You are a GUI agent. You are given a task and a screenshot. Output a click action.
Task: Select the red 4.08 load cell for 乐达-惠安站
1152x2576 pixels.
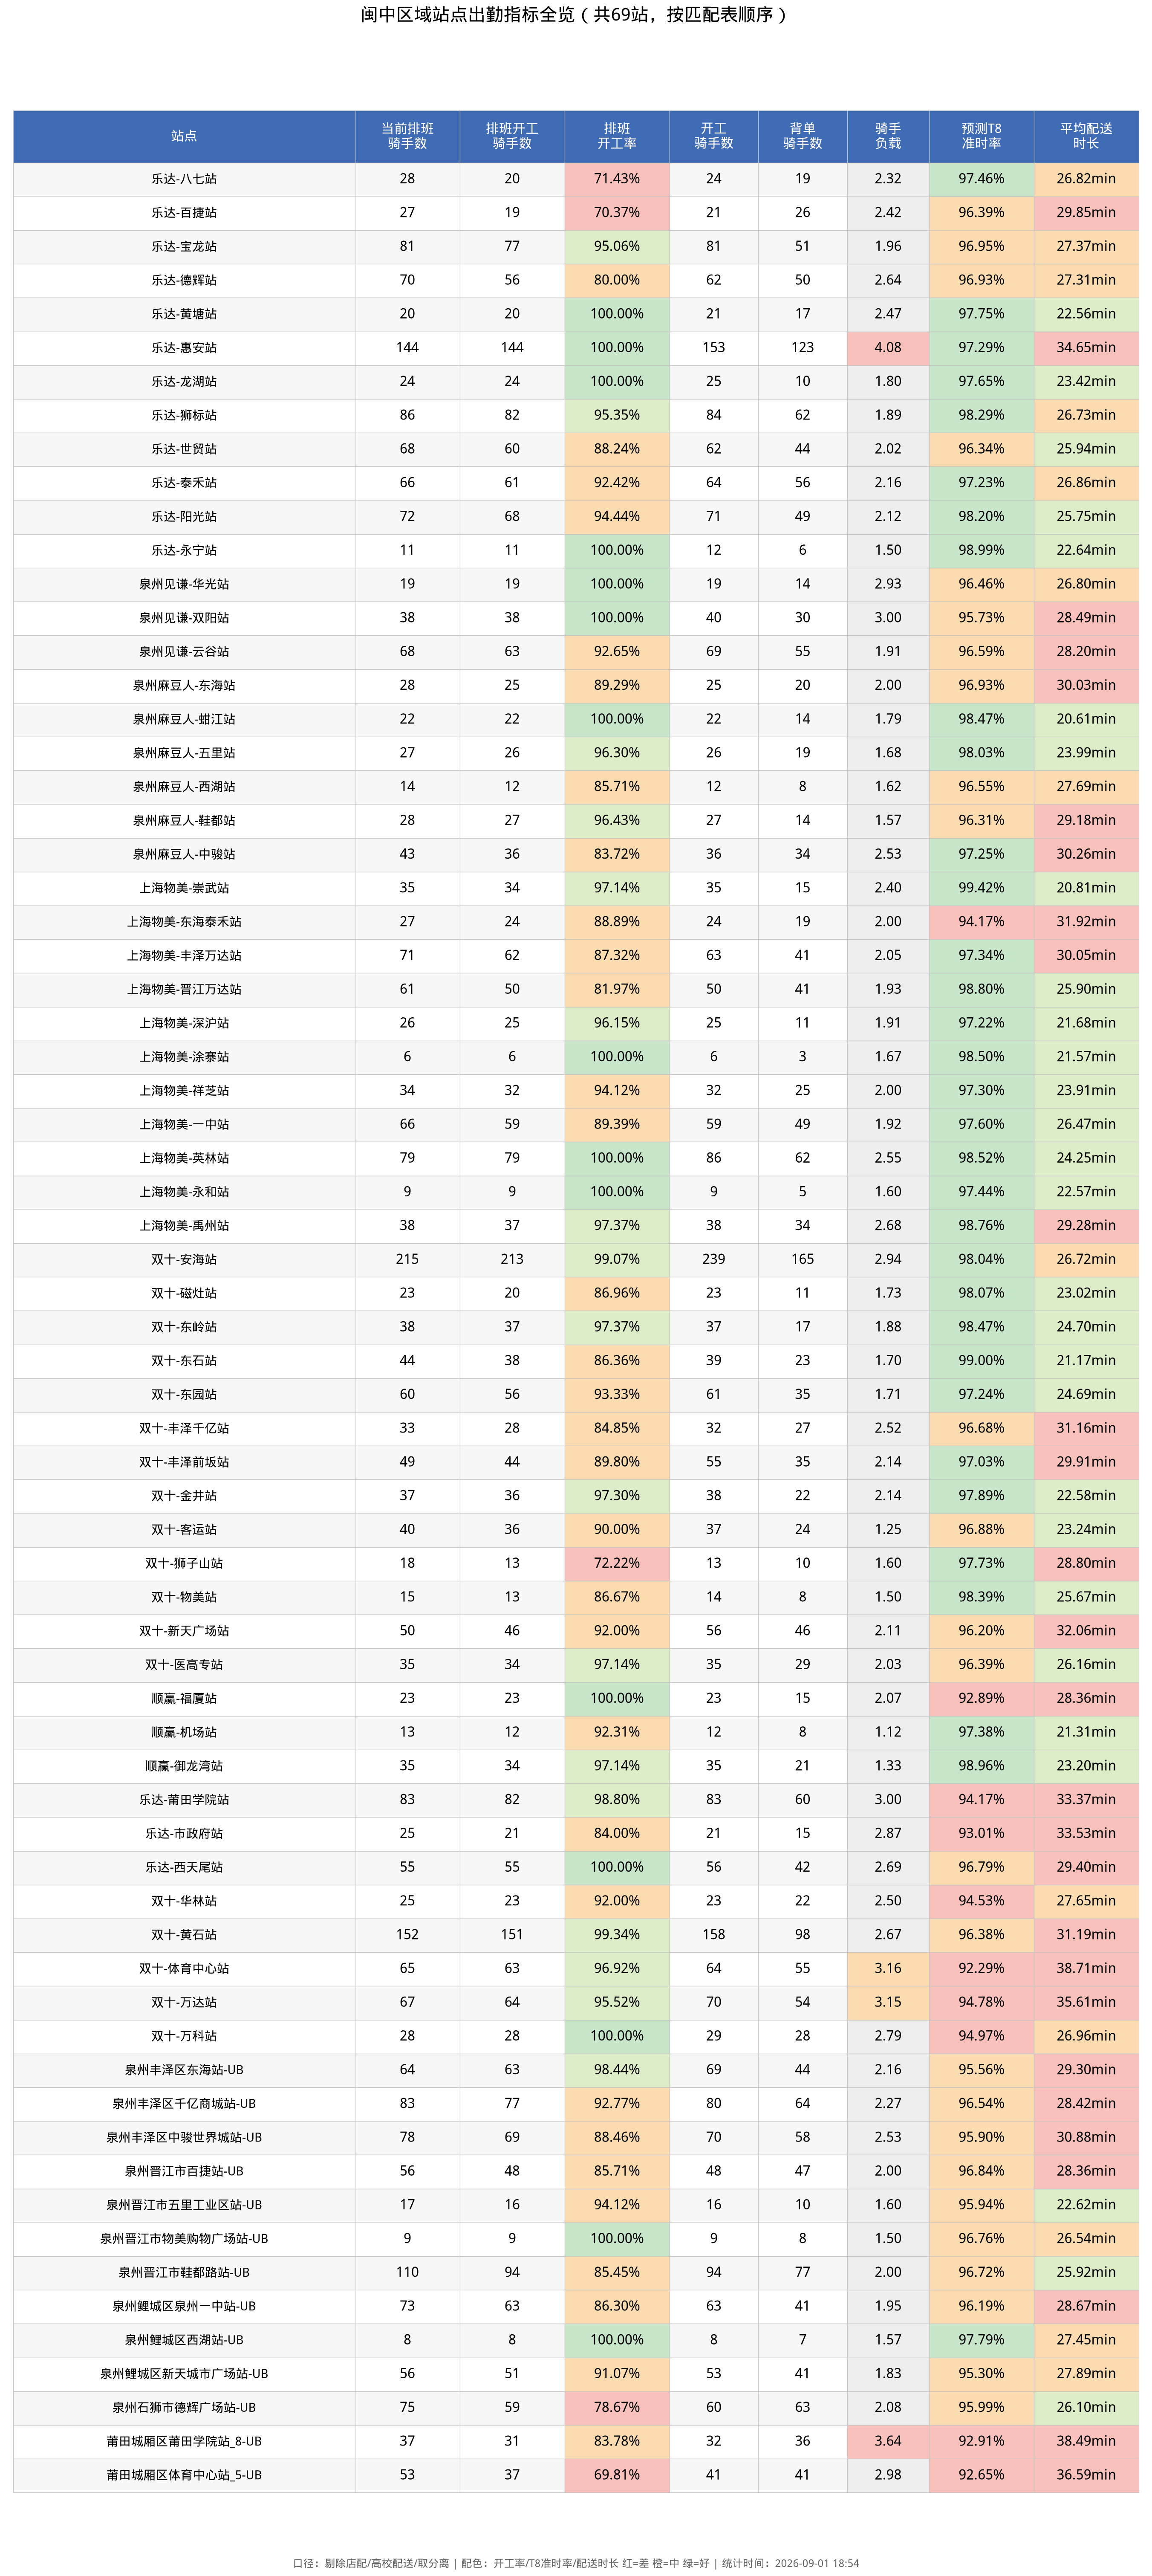coord(888,348)
